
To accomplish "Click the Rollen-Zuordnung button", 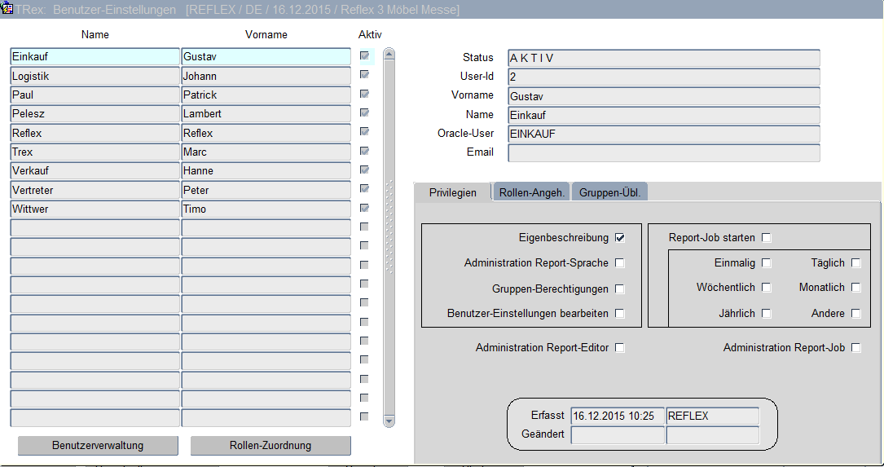I will 270,446.
